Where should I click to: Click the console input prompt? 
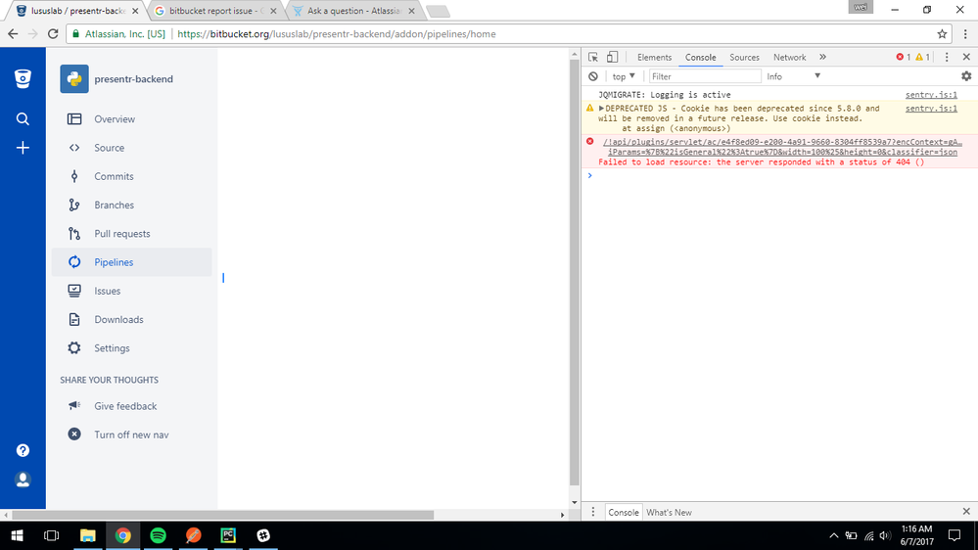(779, 176)
